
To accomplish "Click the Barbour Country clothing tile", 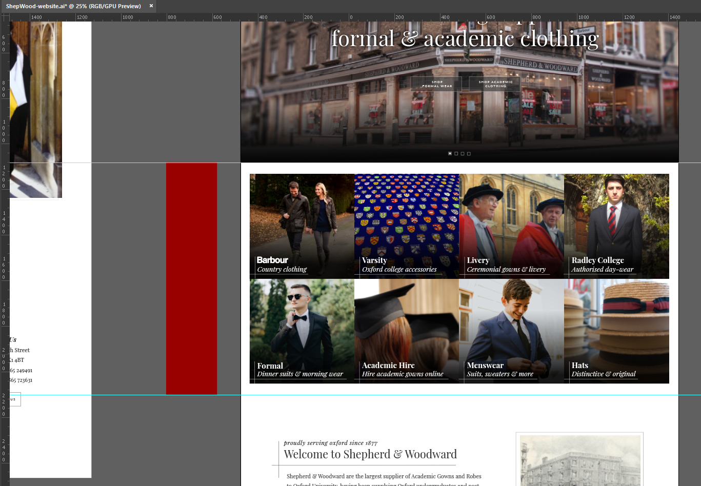I will pos(302,226).
